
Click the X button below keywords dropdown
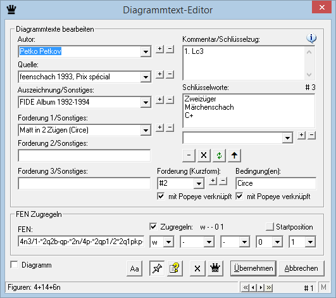[x=204, y=155]
